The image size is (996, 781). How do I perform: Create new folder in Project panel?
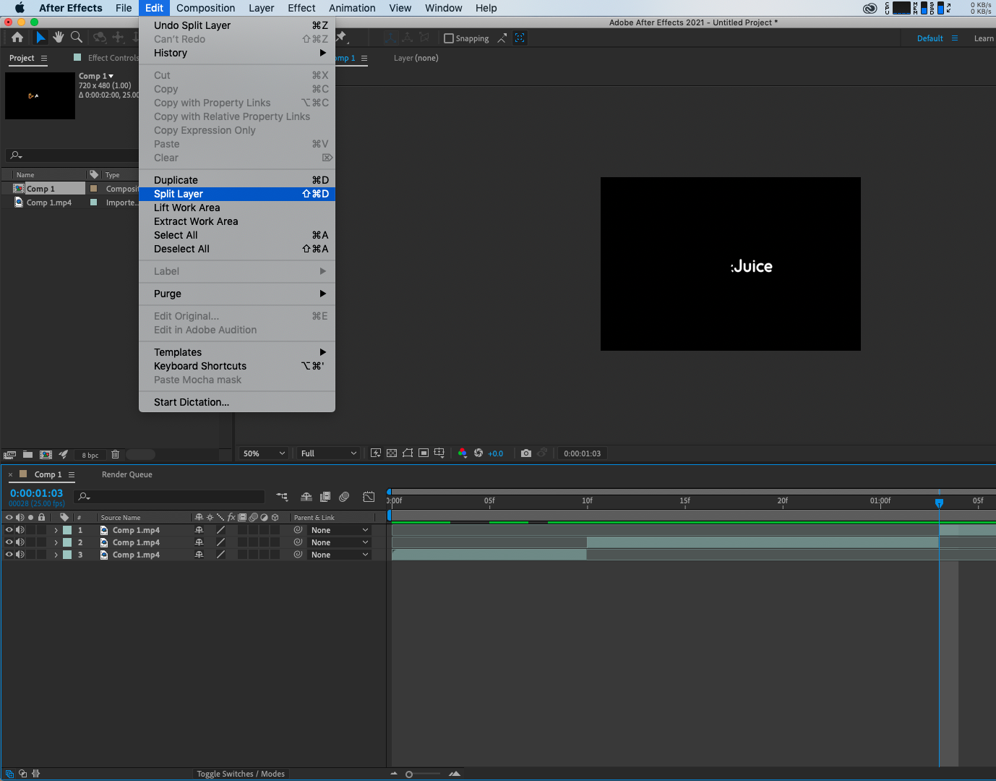pyautogui.click(x=27, y=455)
